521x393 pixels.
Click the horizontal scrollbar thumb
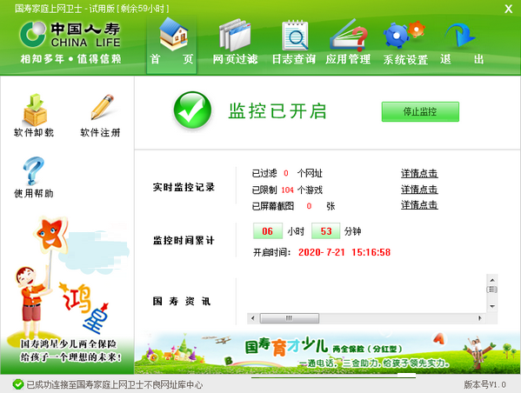290,318
